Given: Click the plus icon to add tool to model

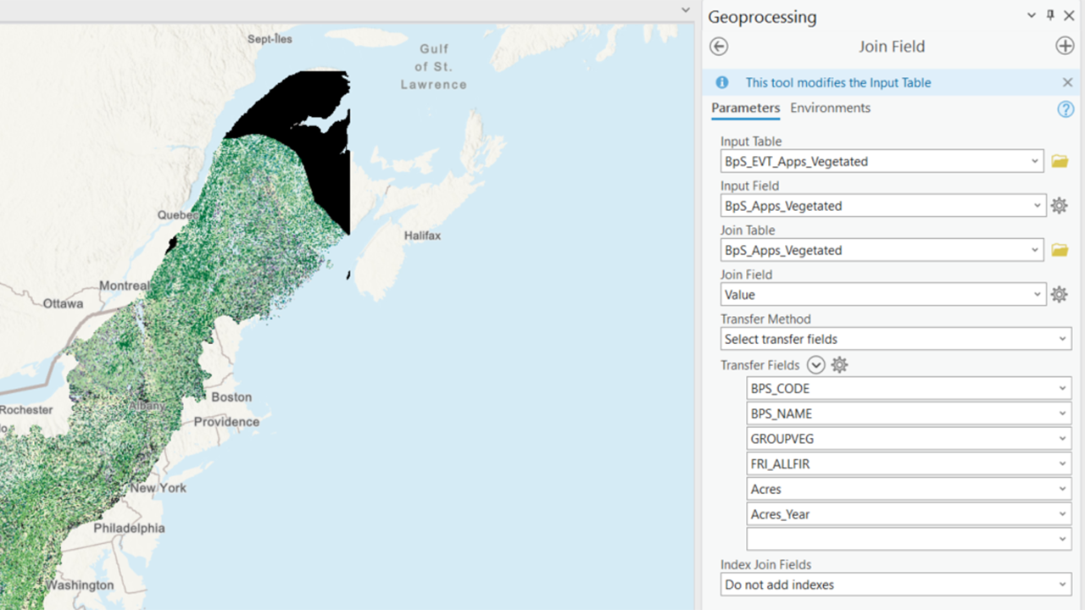Looking at the screenshot, I should [1065, 47].
